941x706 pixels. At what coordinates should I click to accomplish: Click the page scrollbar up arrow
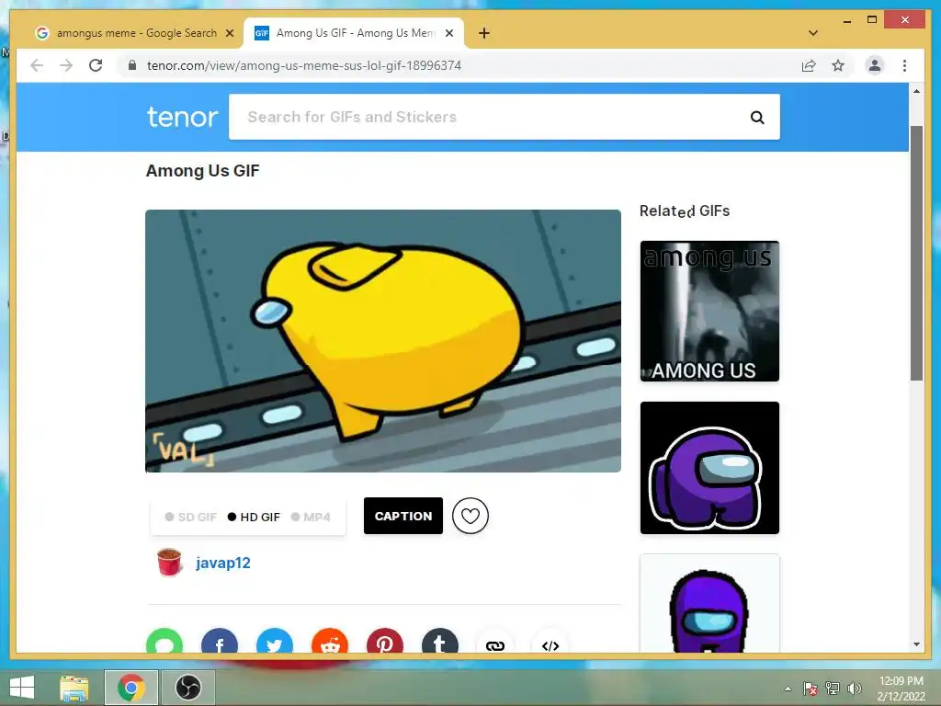coord(916,91)
